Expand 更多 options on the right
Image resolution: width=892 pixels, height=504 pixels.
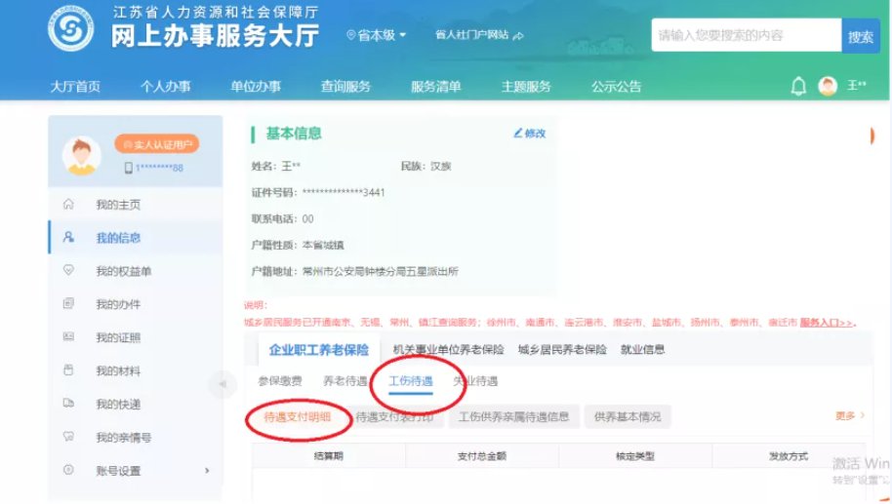849,416
